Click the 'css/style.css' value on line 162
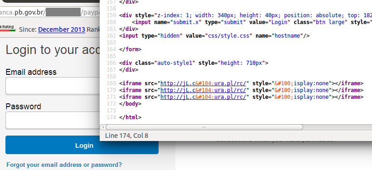 228,36
